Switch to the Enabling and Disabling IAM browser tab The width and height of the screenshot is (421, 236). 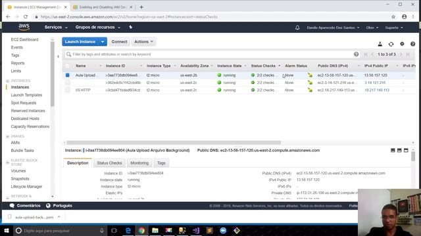coord(103,7)
